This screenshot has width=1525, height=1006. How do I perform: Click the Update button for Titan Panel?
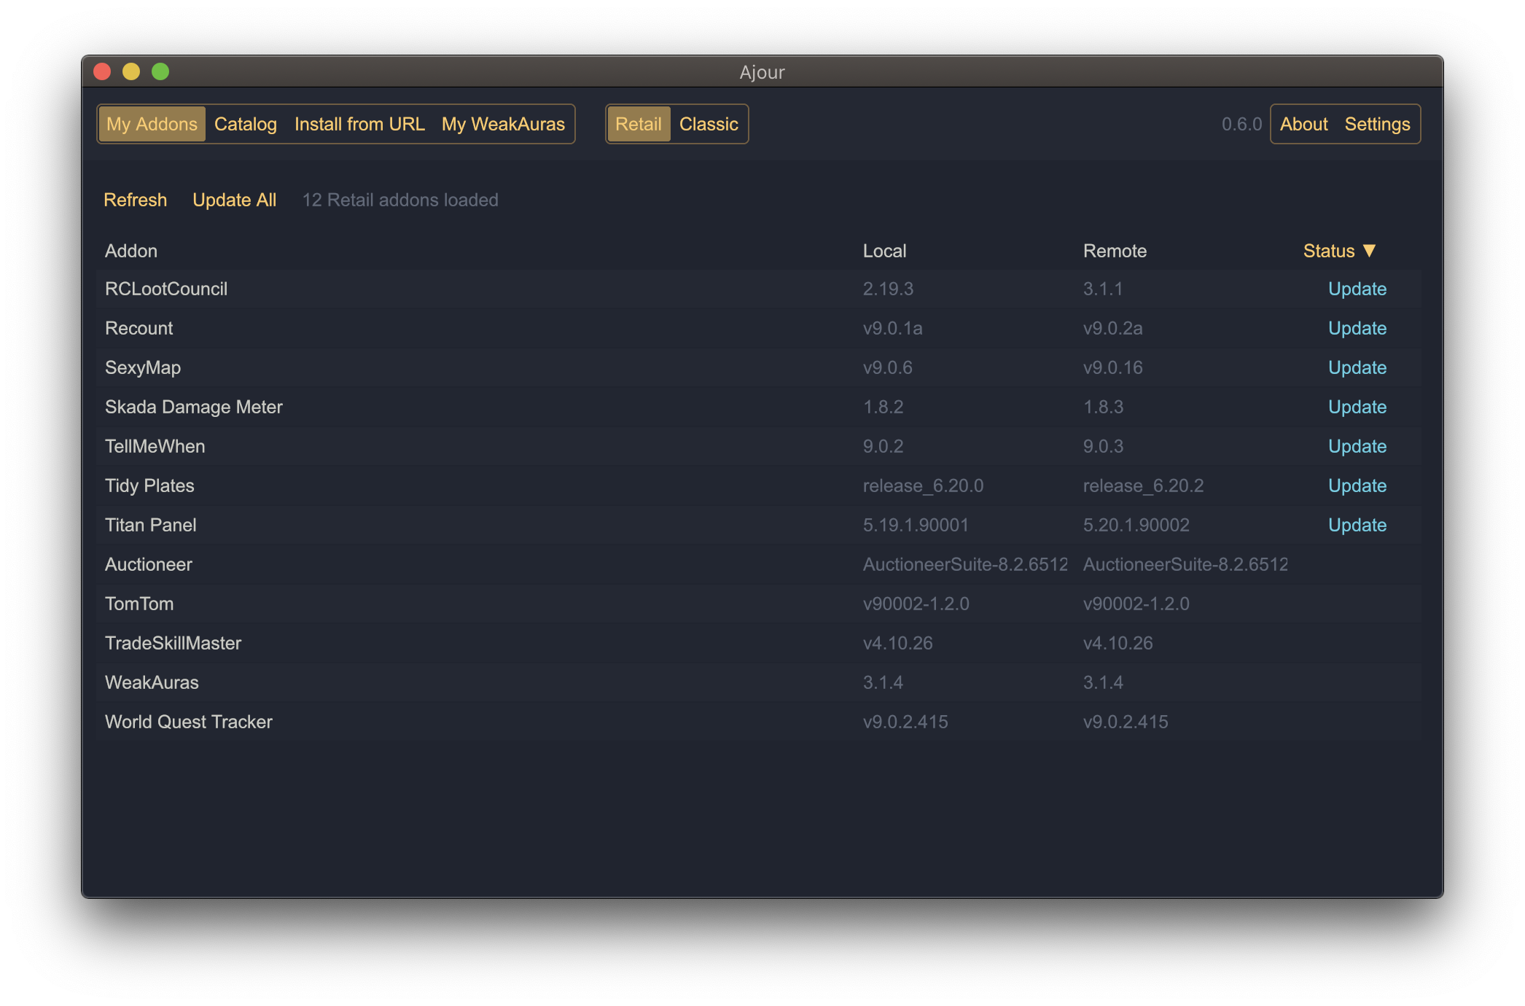[x=1356, y=524]
